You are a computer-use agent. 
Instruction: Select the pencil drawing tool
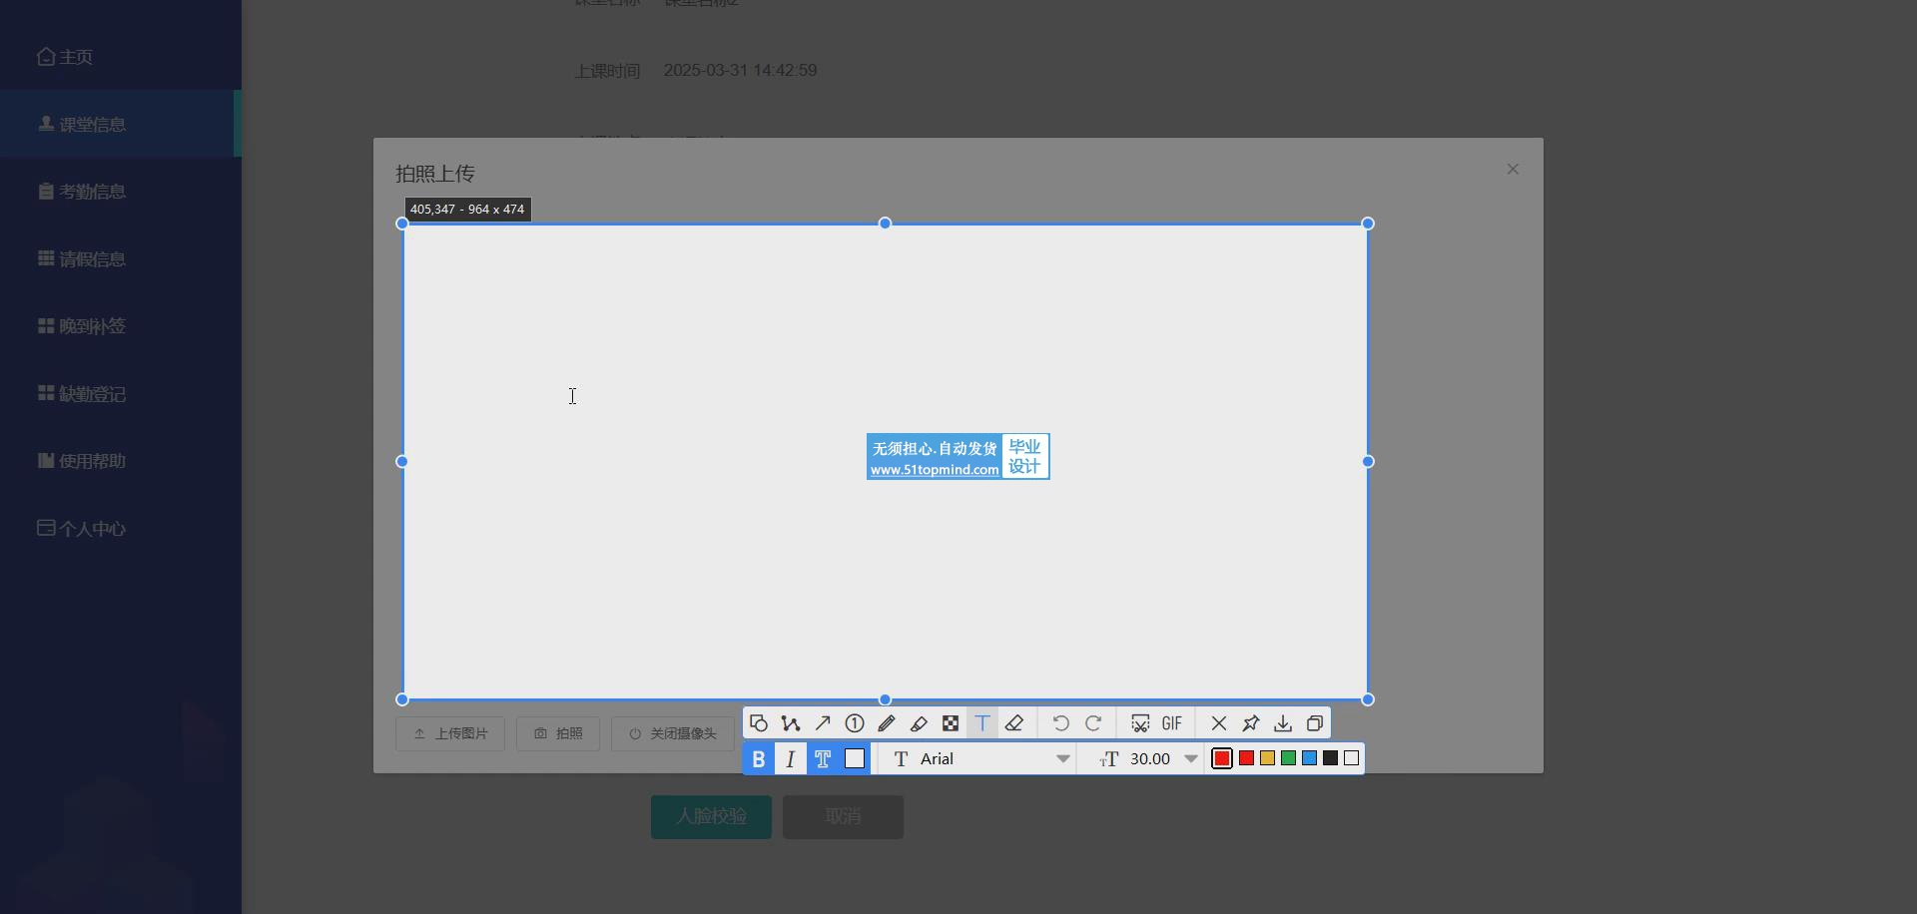click(x=887, y=723)
